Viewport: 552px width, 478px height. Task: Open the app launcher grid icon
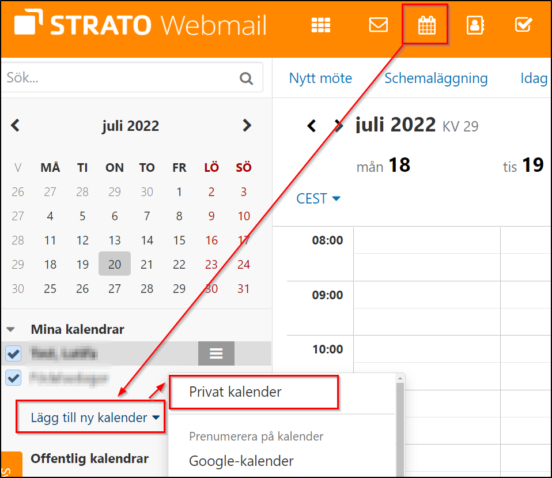click(320, 25)
